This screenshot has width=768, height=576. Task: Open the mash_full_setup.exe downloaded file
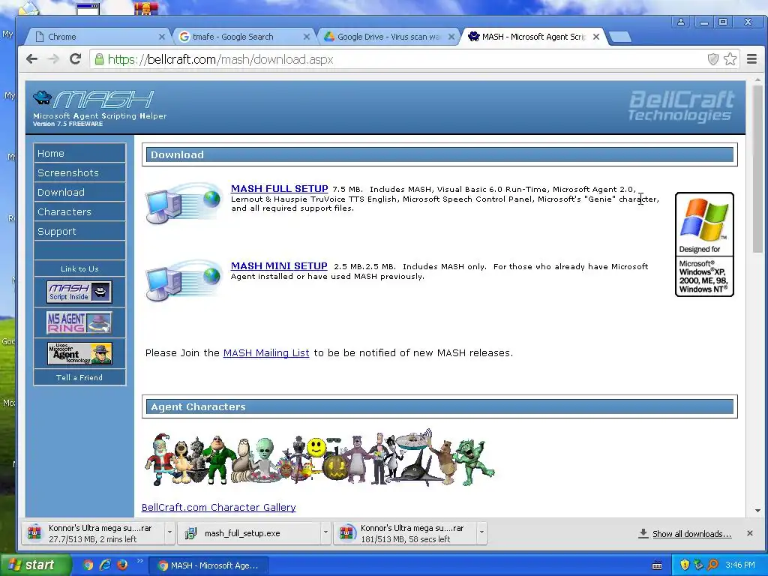(249, 533)
